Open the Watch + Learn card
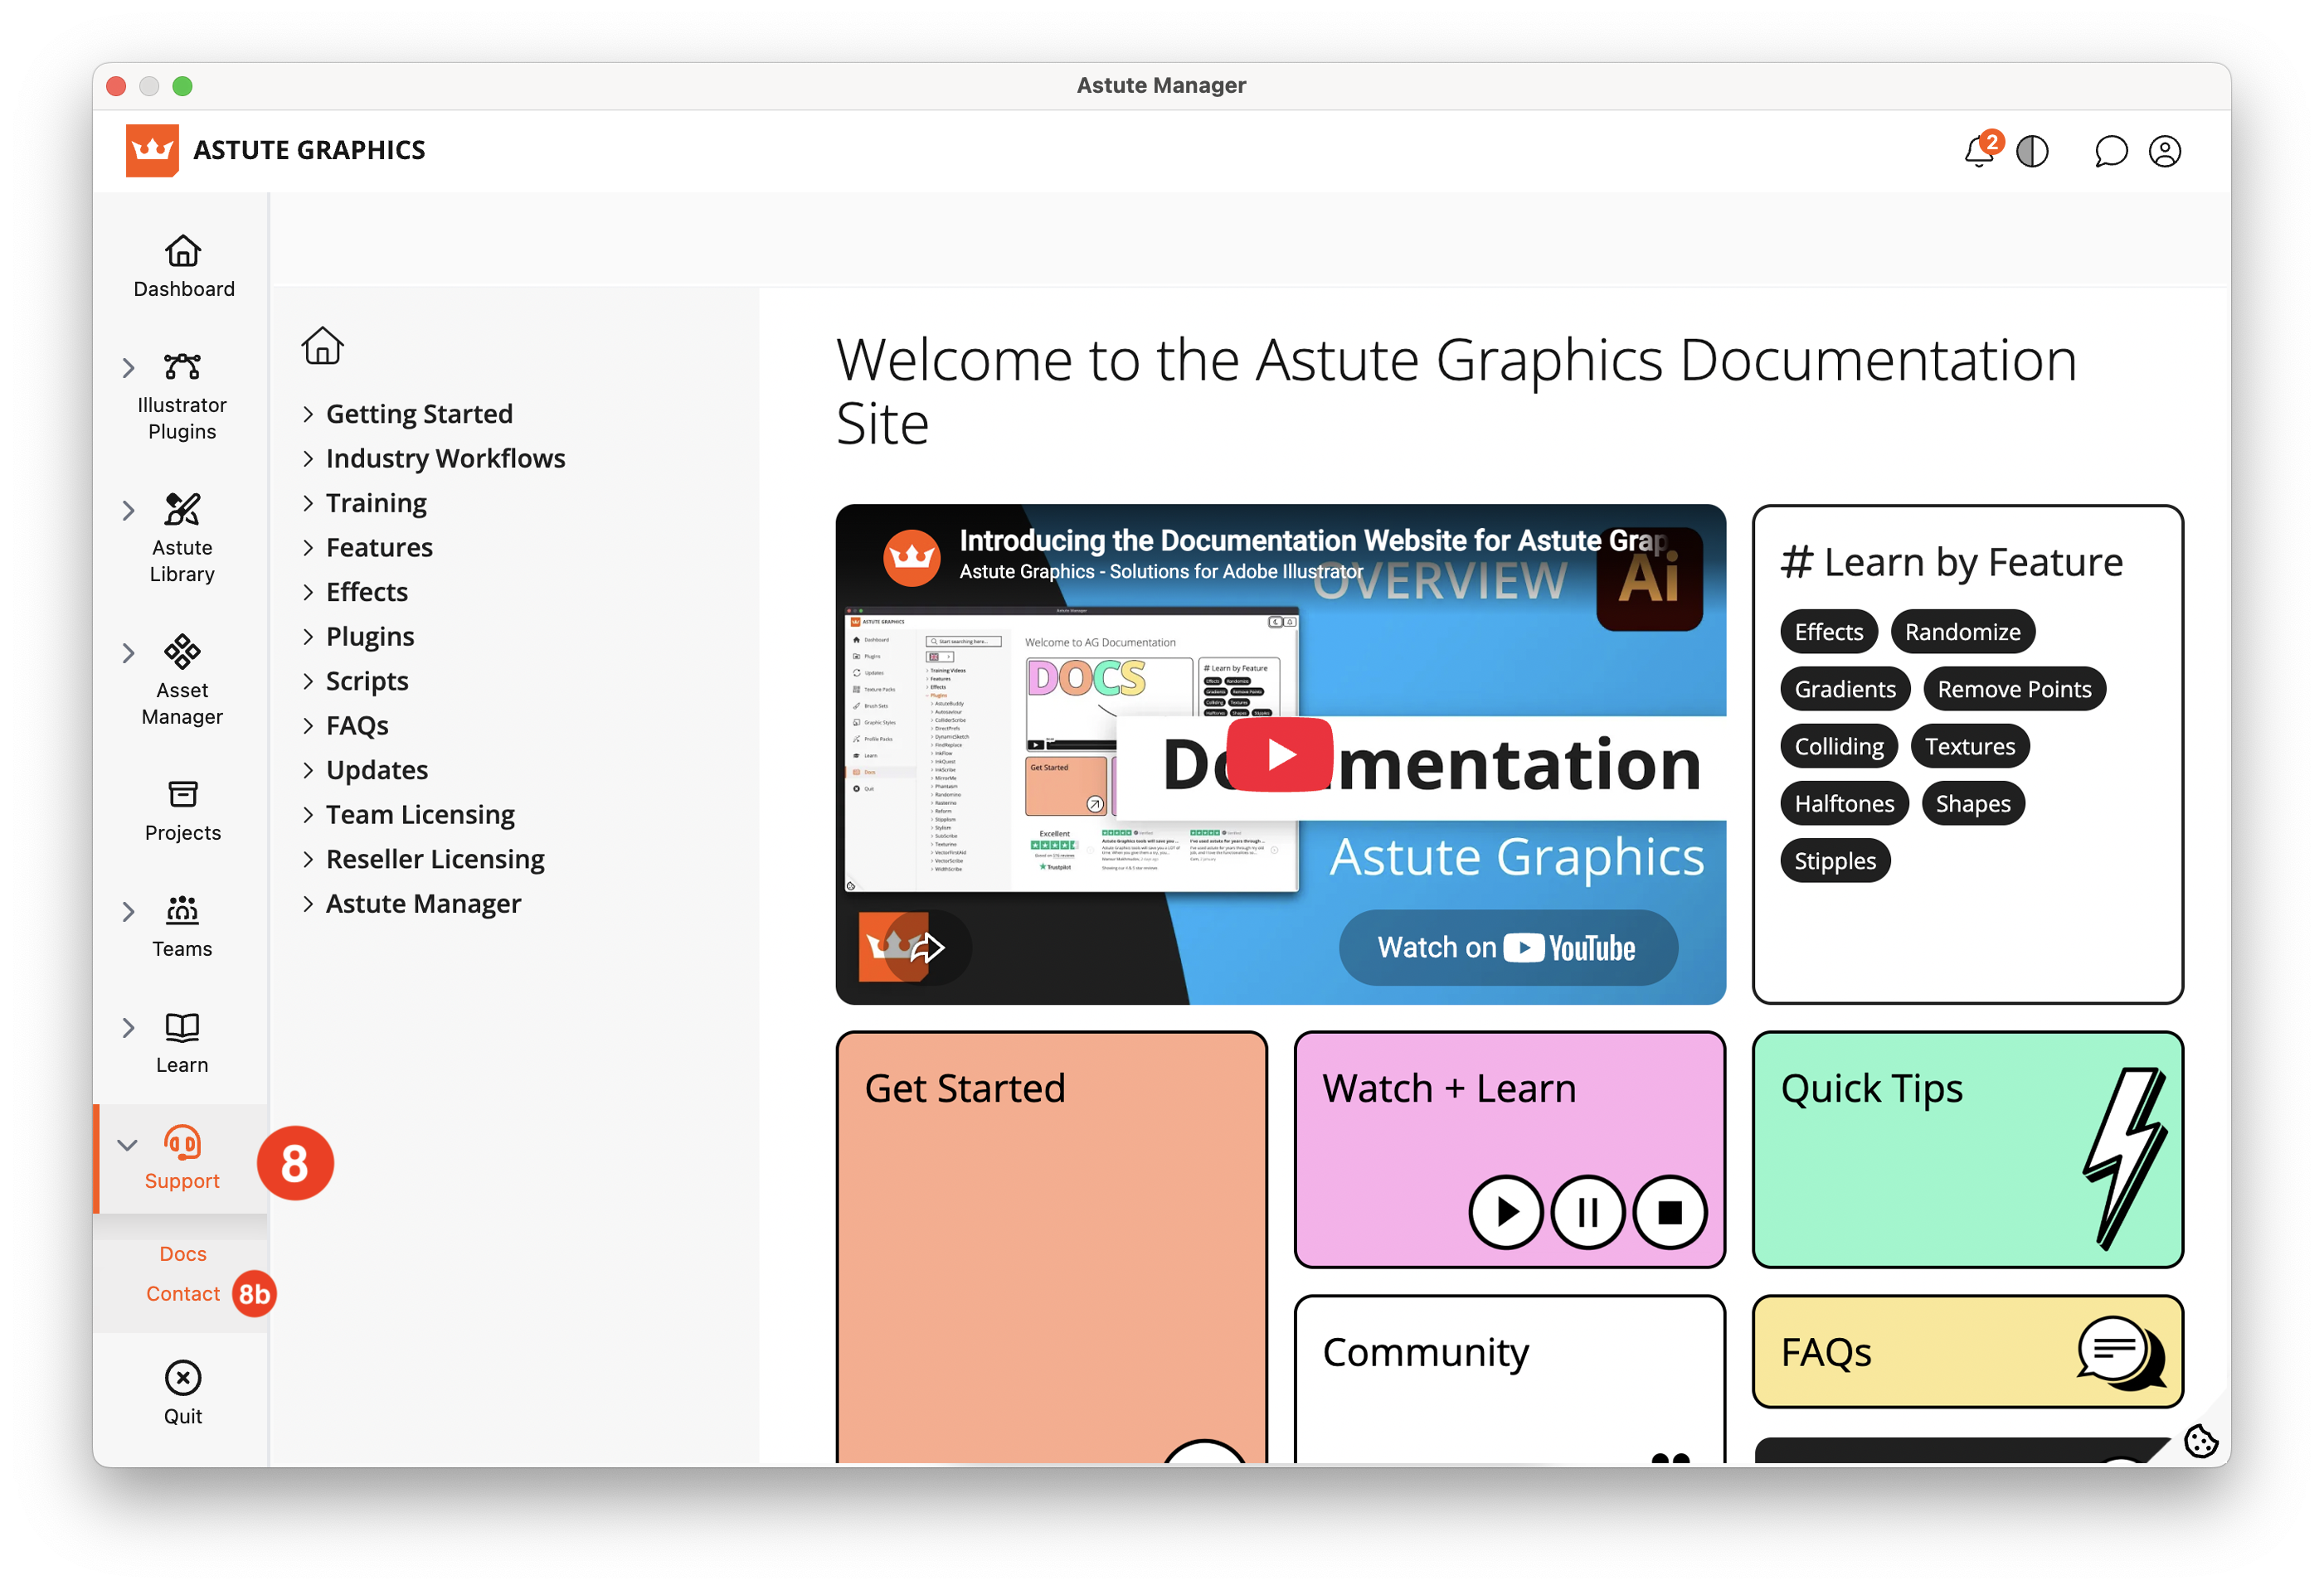This screenshot has width=2324, height=1590. pos(1509,1149)
